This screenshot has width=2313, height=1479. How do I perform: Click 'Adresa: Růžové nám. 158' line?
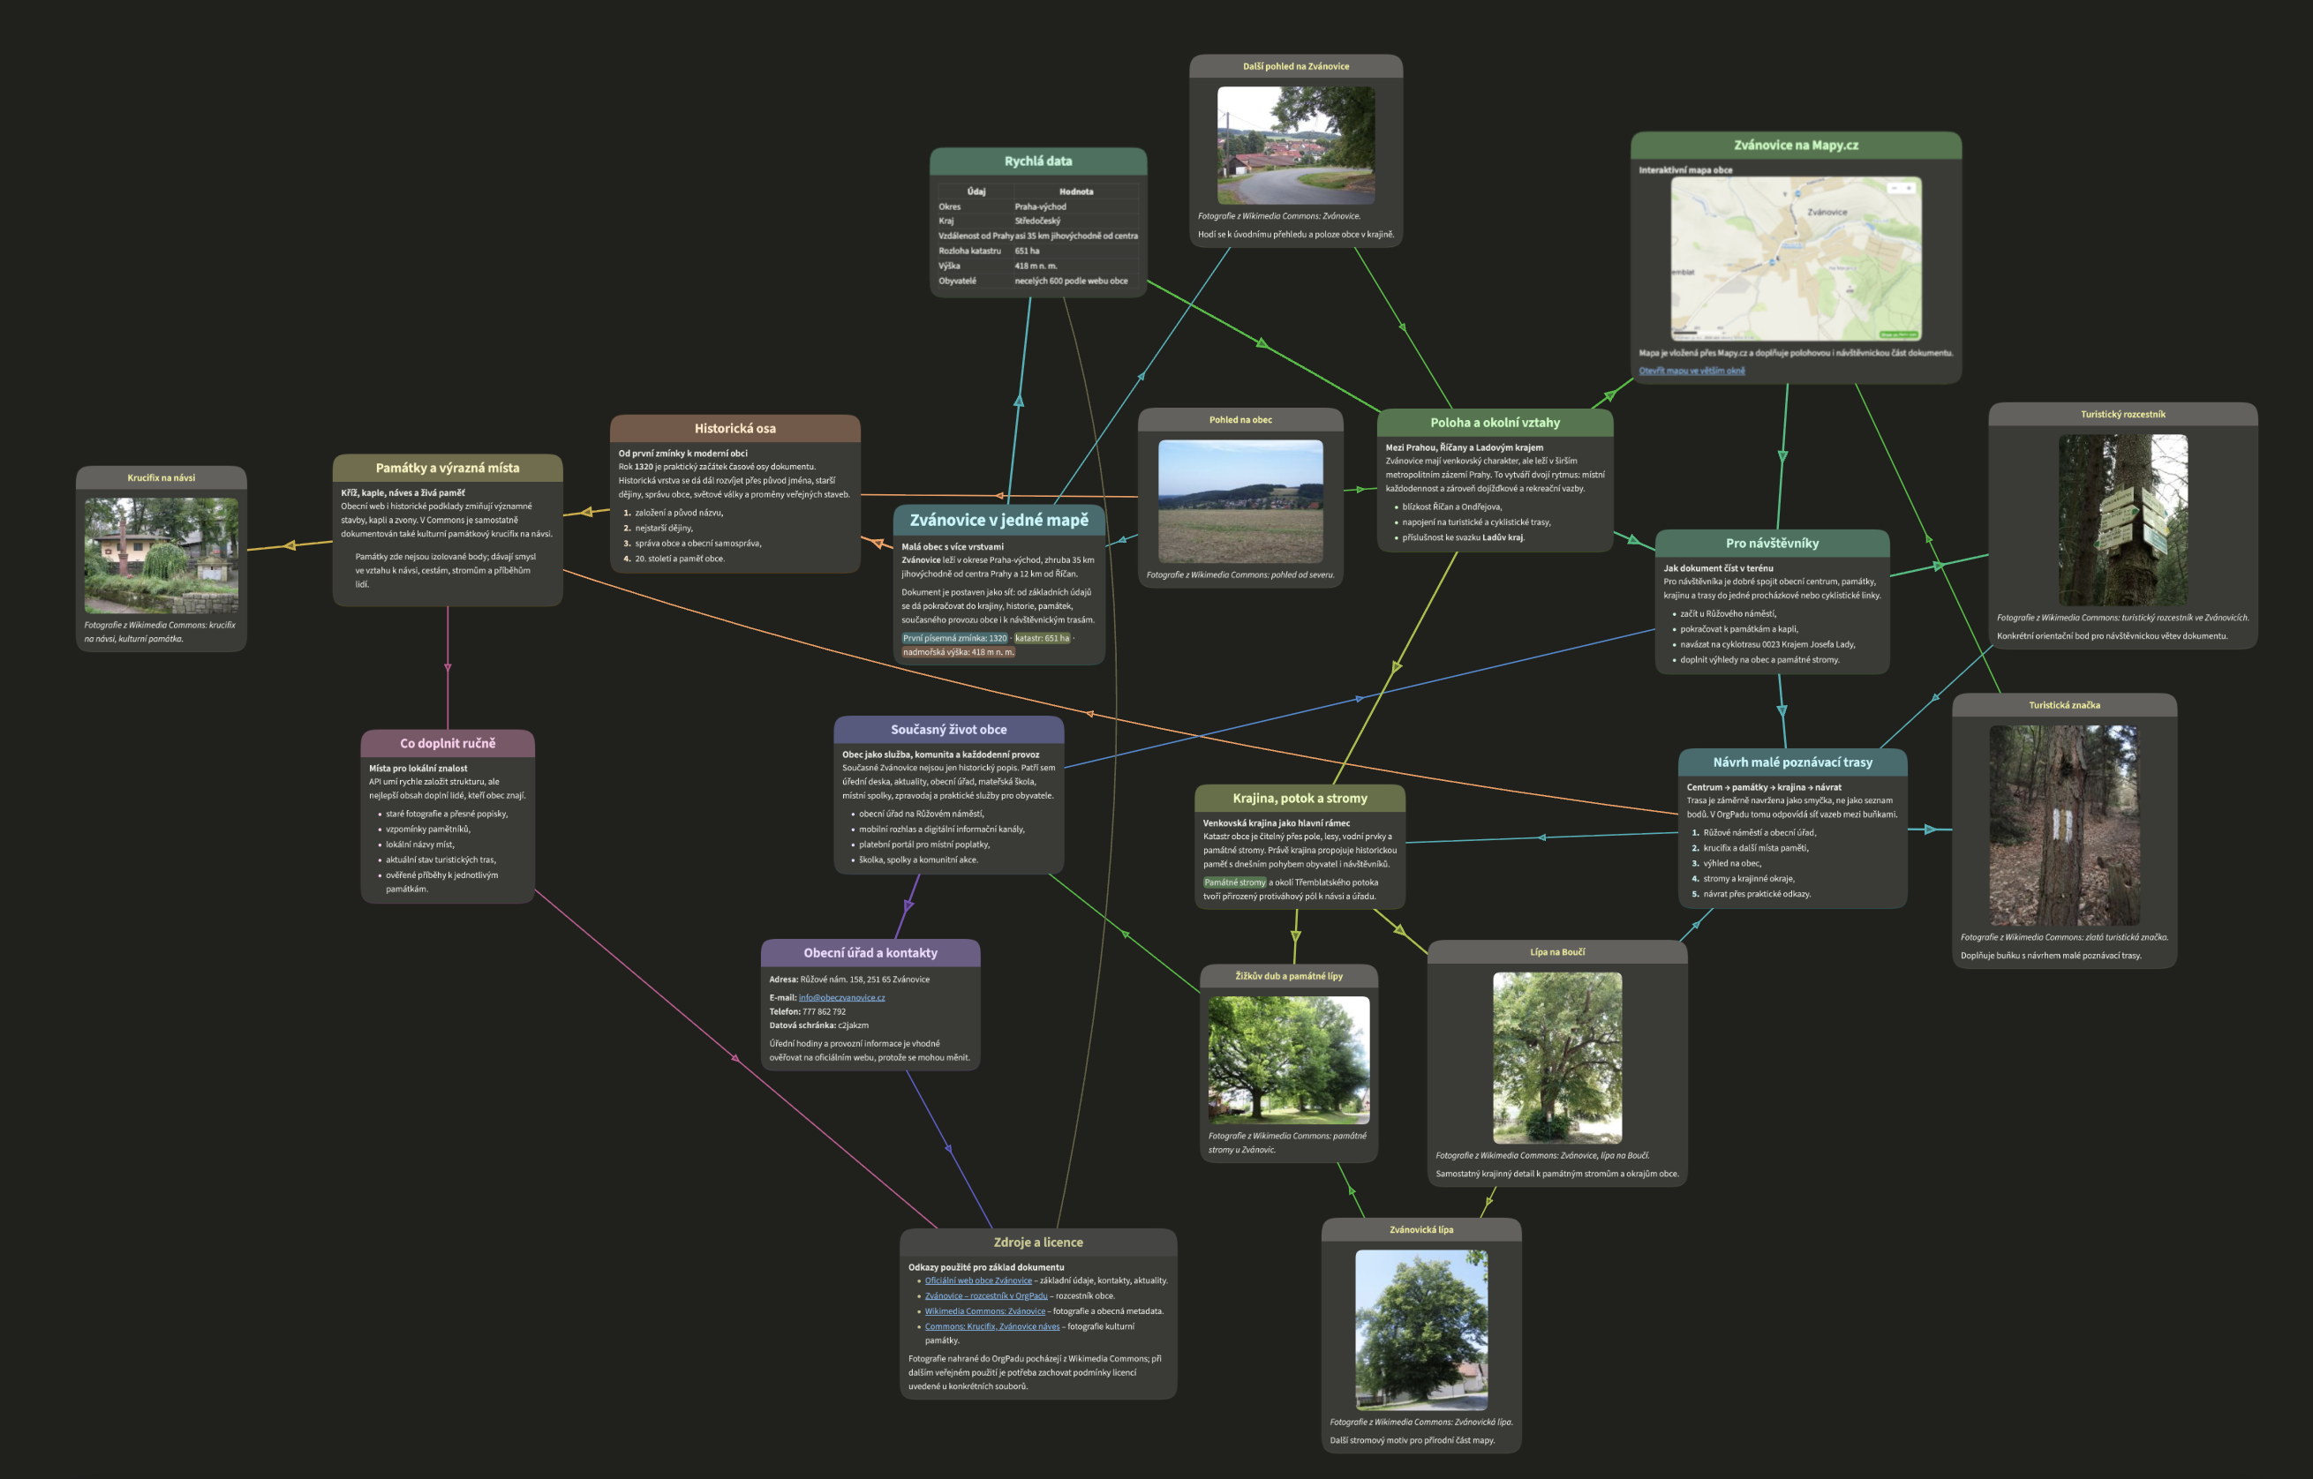click(x=849, y=980)
